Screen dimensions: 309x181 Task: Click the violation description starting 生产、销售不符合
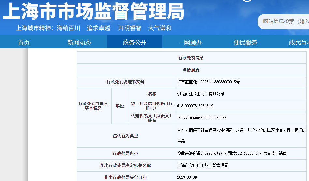(x=242, y=135)
